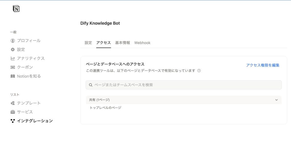Screen dimensions: 291x142
Task: Open the アナリティクス sidebar link
Action: [x=31, y=59]
